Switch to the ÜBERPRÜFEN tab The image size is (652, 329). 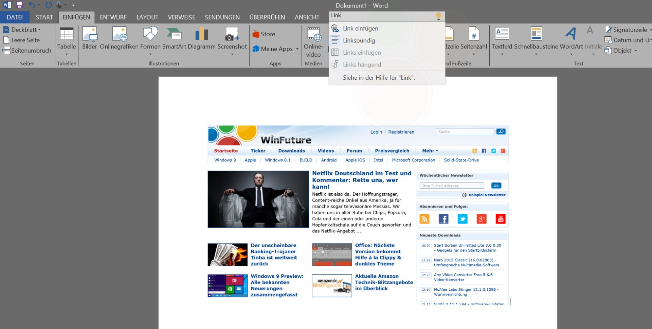pos(267,17)
